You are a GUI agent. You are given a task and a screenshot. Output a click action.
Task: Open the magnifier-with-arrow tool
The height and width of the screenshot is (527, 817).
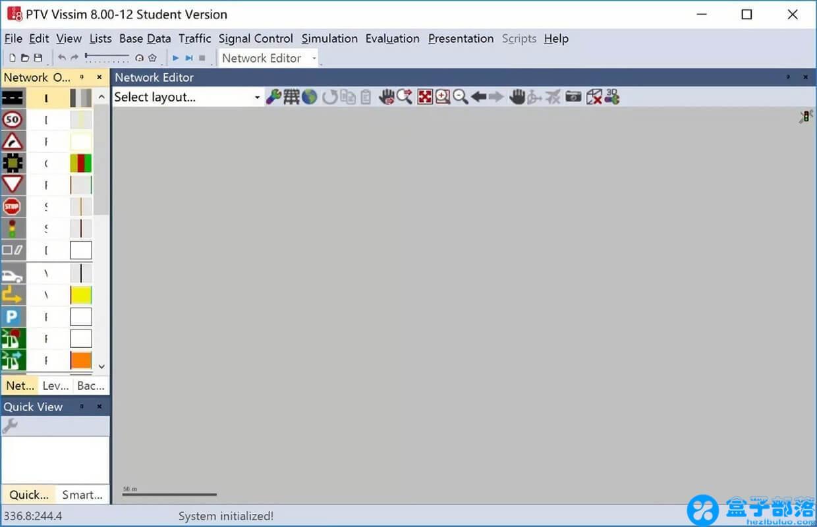405,97
